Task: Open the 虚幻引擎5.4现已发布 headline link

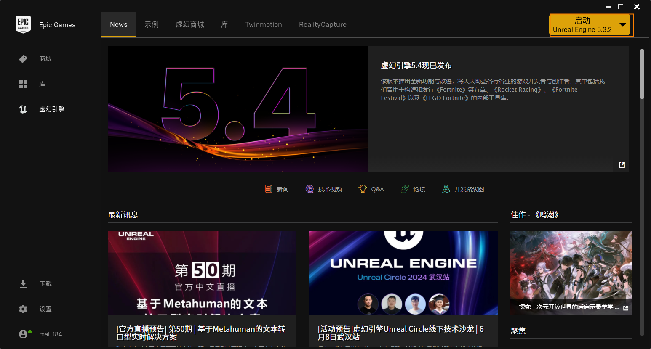Action: [x=416, y=66]
